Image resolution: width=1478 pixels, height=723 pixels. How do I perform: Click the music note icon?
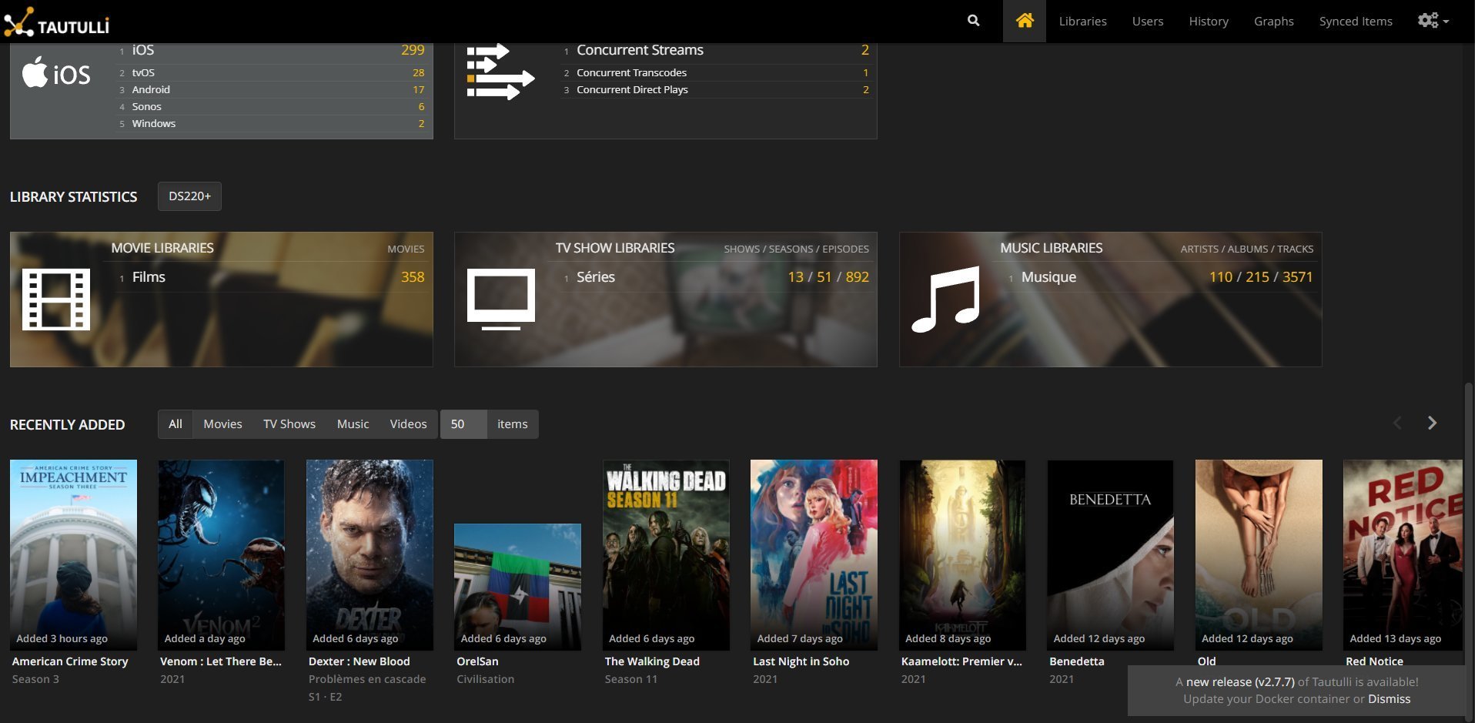coord(946,300)
